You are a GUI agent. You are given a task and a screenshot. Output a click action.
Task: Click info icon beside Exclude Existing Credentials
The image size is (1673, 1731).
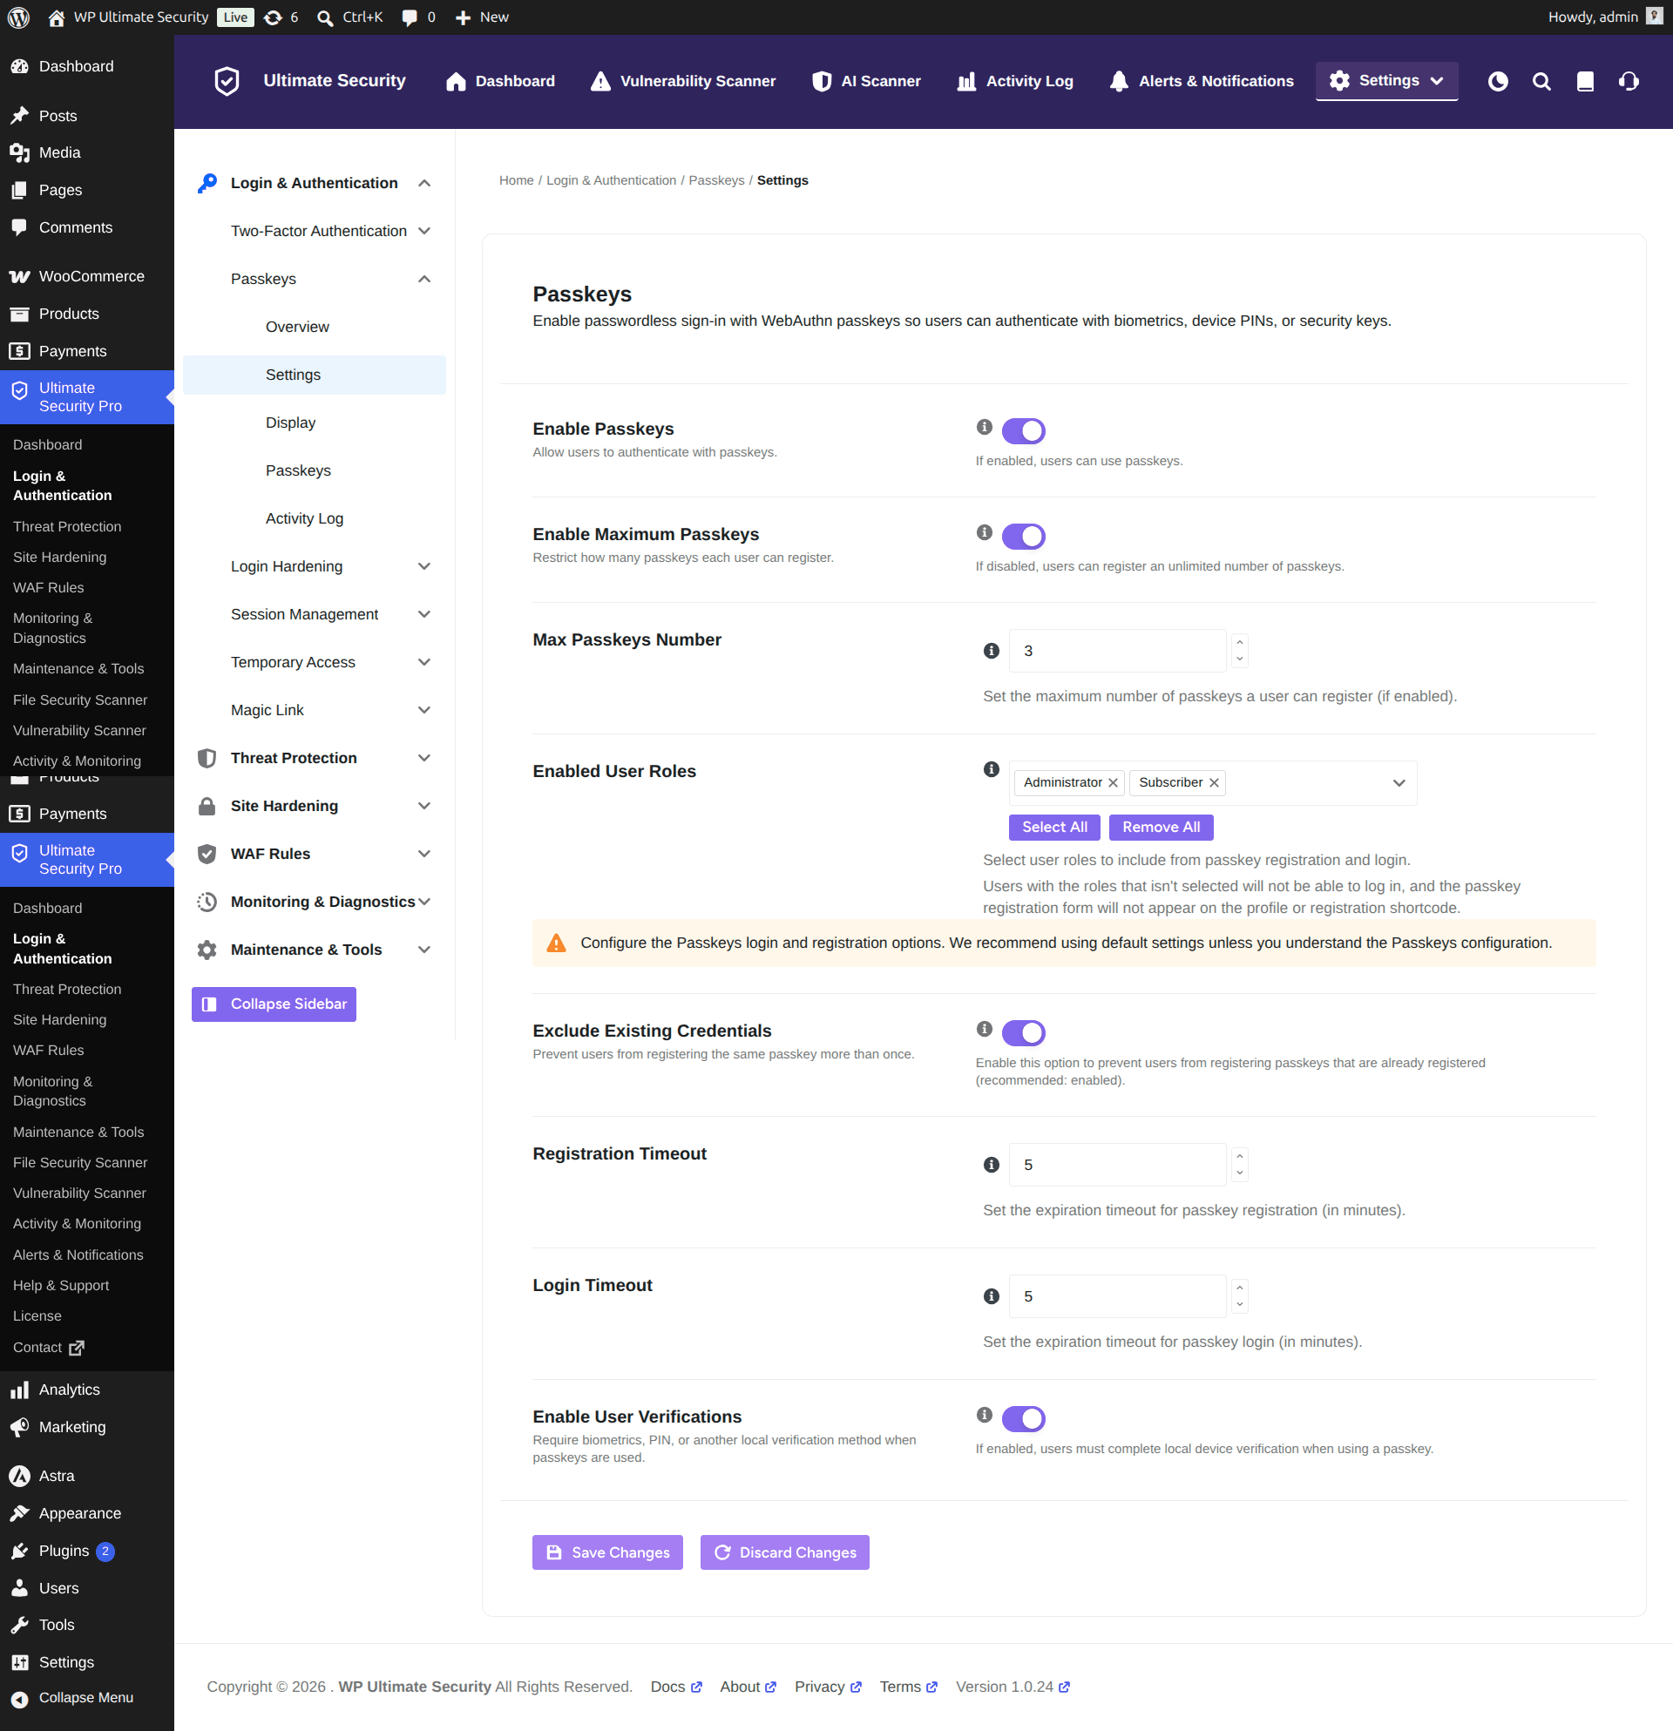pos(984,1028)
